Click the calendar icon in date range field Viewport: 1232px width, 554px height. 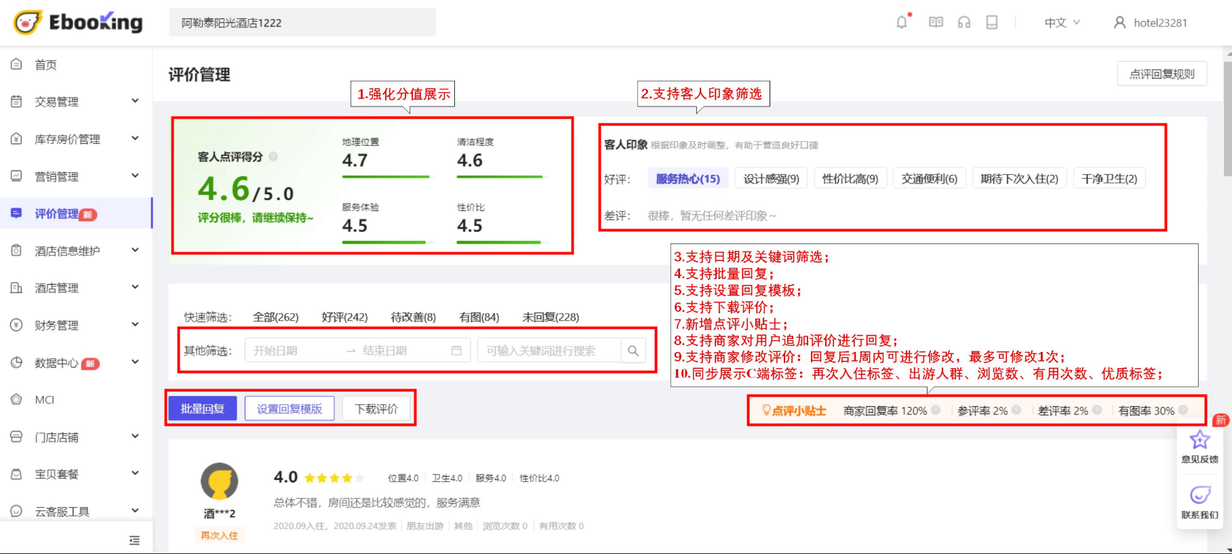click(x=456, y=351)
